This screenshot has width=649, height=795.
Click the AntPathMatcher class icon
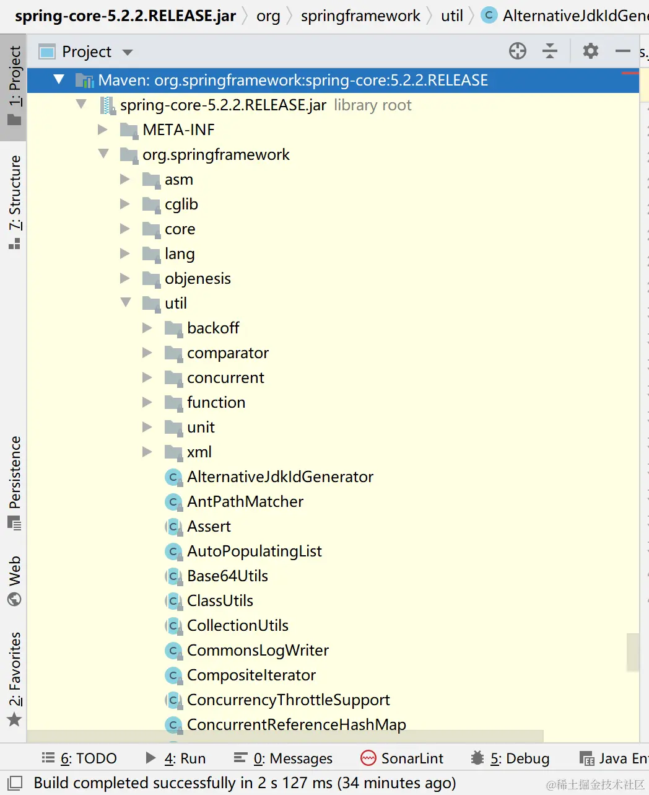click(173, 502)
